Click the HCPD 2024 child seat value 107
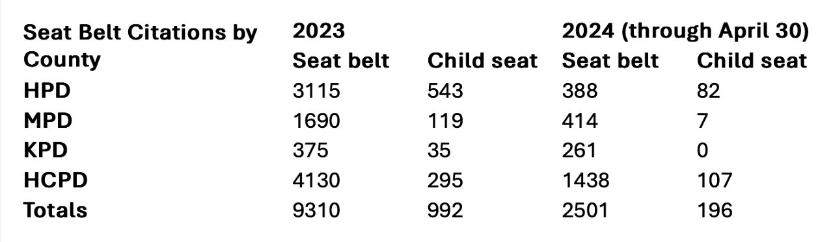Viewport: 833px width, 242px height. coord(715,180)
